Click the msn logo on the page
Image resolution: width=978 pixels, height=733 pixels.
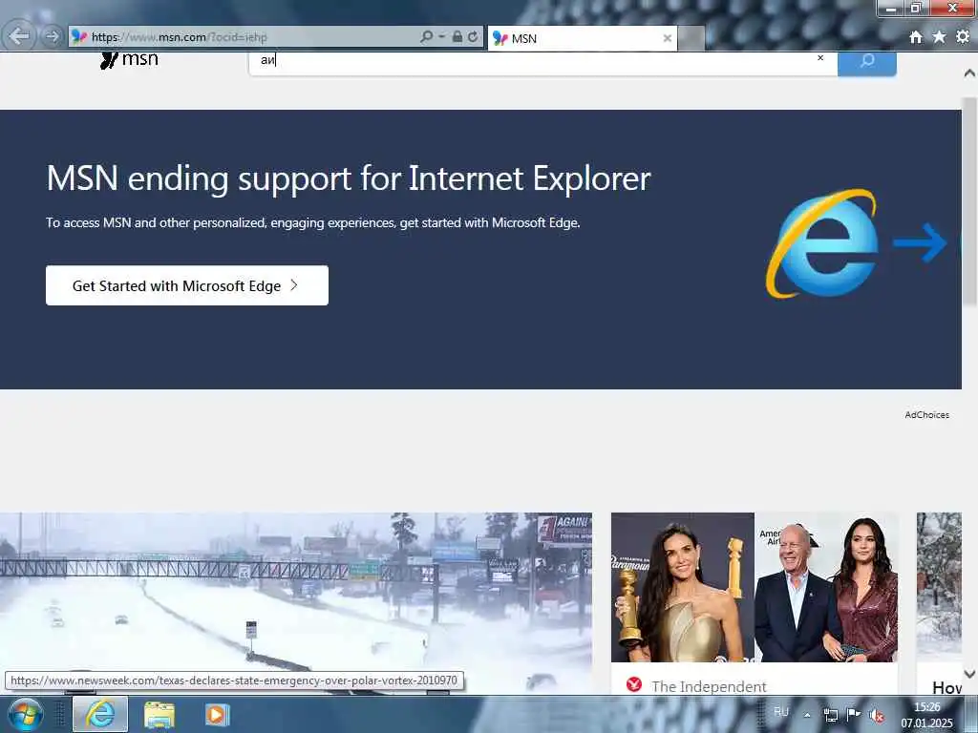click(x=129, y=60)
